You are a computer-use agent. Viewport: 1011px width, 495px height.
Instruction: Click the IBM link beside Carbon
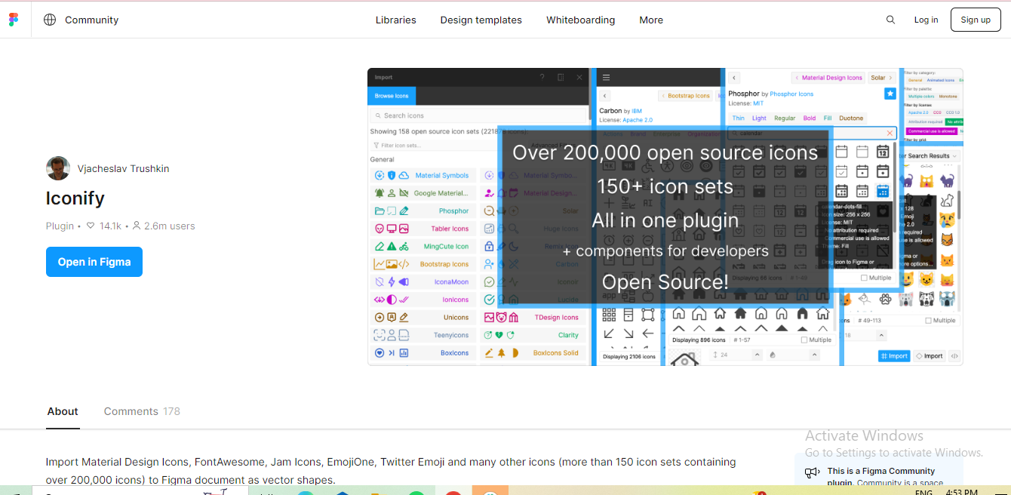tap(636, 111)
